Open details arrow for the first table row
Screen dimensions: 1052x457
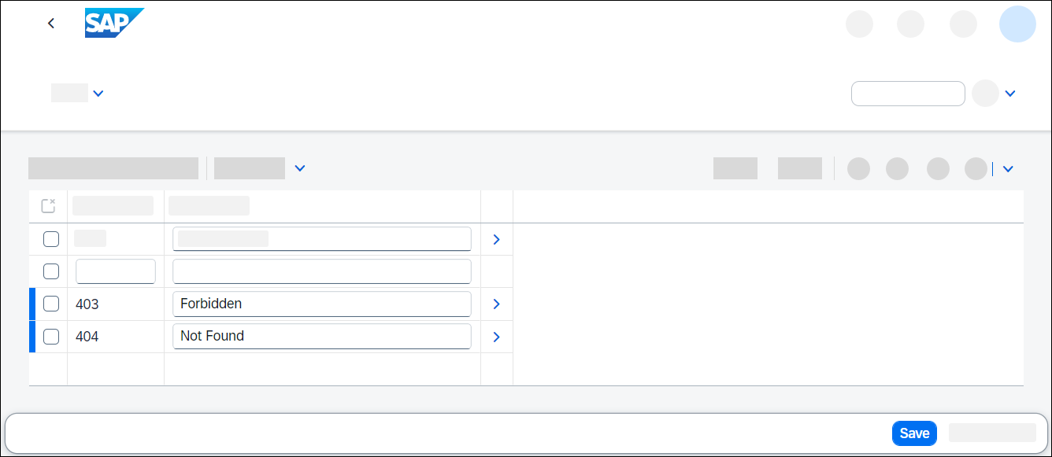click(x=496, y=239)
